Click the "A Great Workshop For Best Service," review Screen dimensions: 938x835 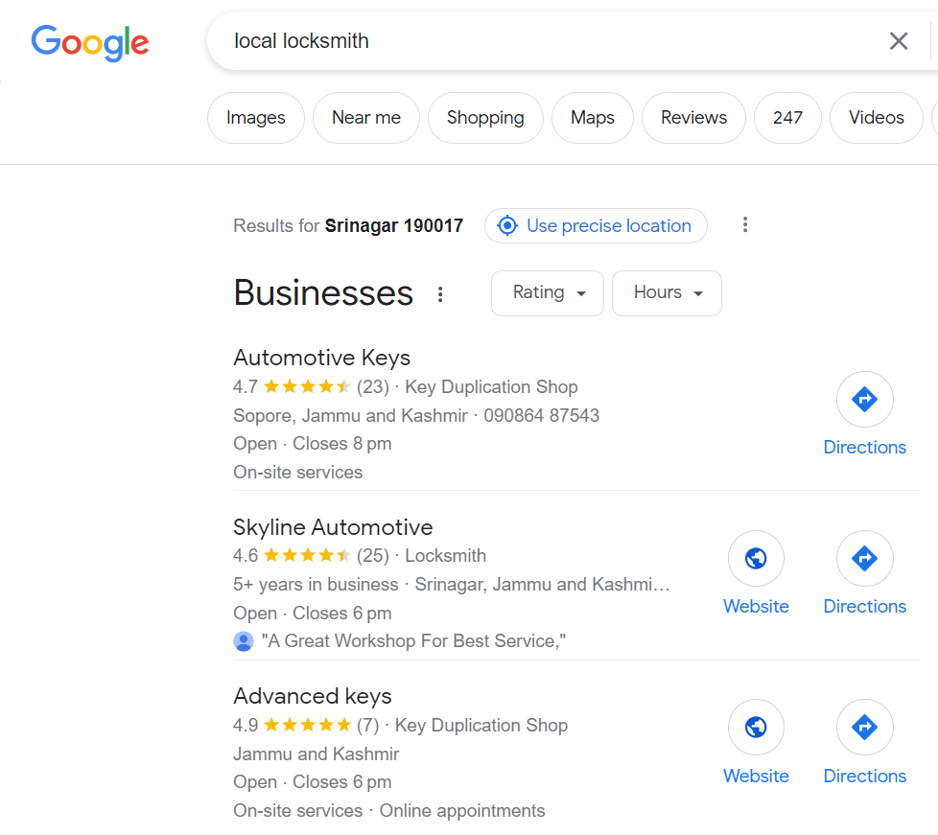pyautogui.click(x=414, y=641)
